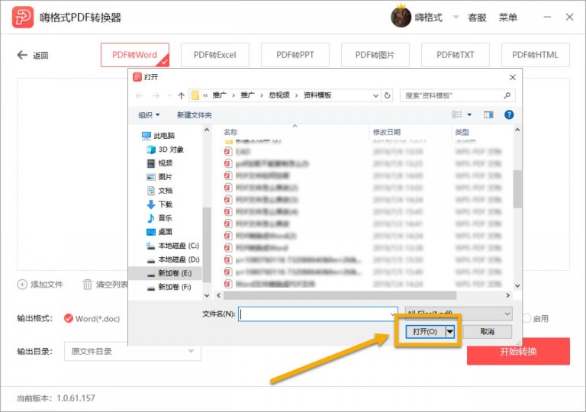Screen dimensions: 586x412
Task: Select the Word(*.doc) output format radio button
Action: (x=69, y=318)
